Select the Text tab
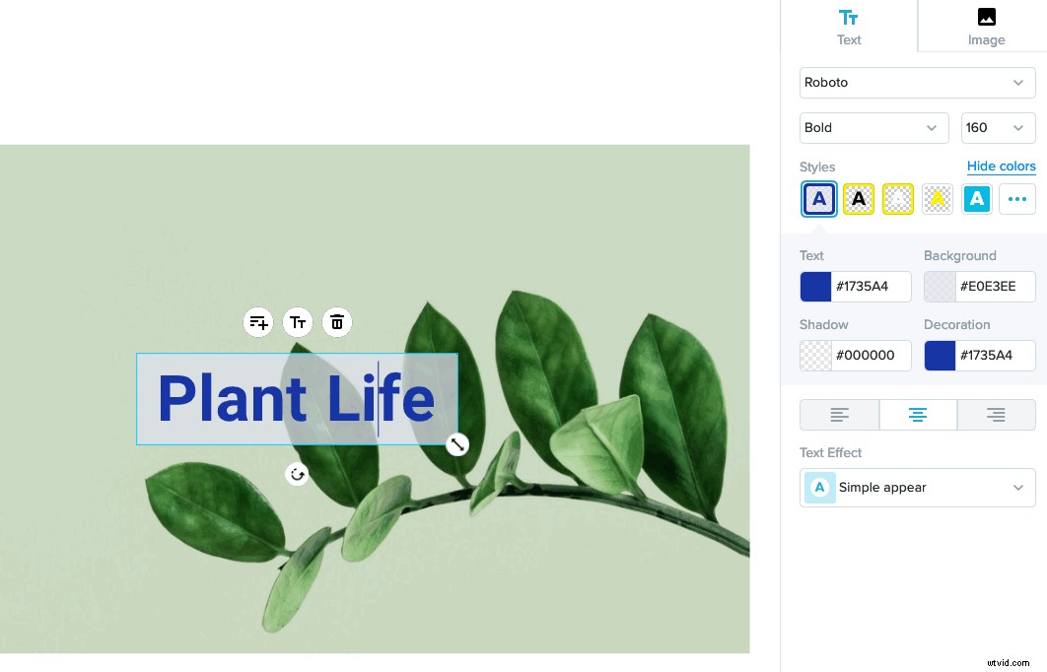Viewport: 1047px width, 672px height. point(849,27)
